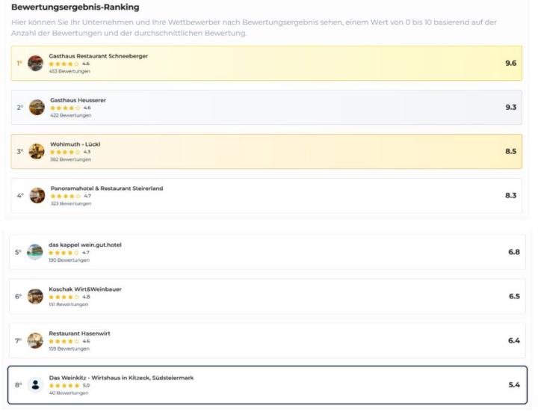Select Das Weinkitz - Wirtshaus in Kitzeck name
The width and height of the screenshot is (538, 412).
(122, 378)
